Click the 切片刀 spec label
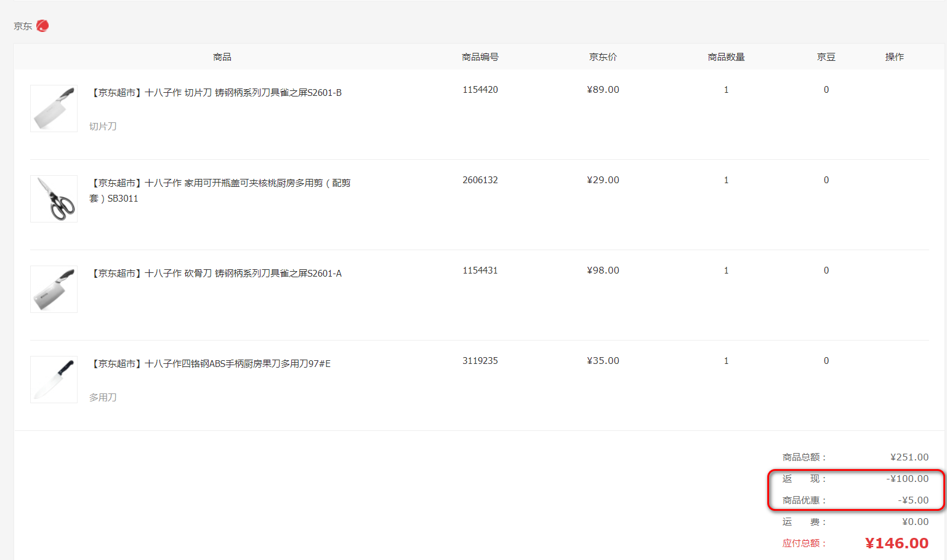 pos(103,127)
